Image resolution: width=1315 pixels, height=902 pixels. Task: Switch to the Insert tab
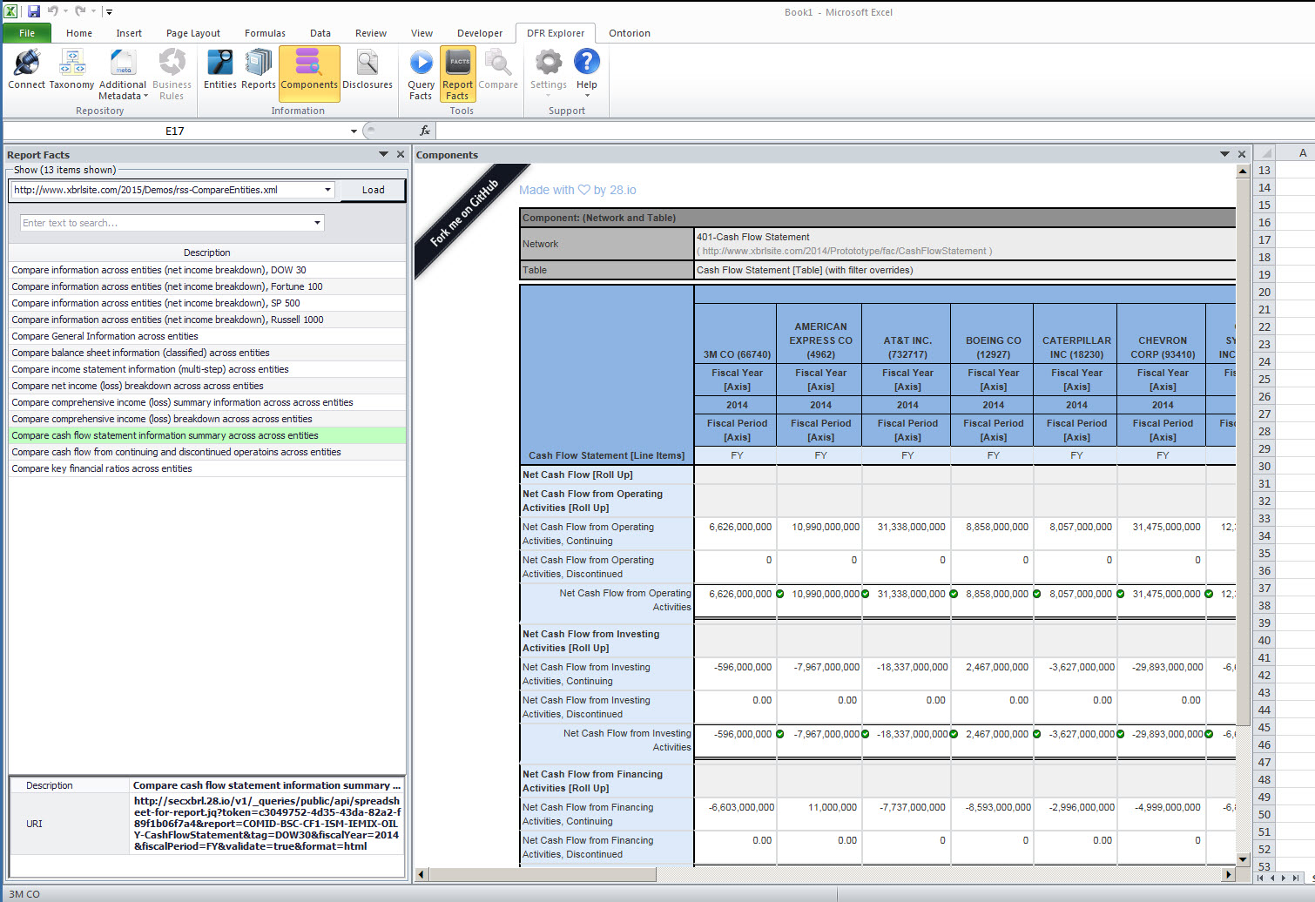click(x=129, y=33)
